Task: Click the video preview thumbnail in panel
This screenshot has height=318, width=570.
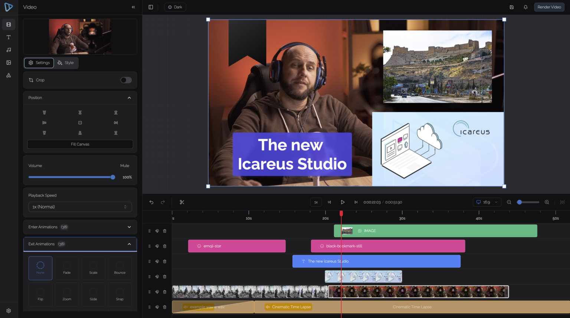Action: click(80, 37)
